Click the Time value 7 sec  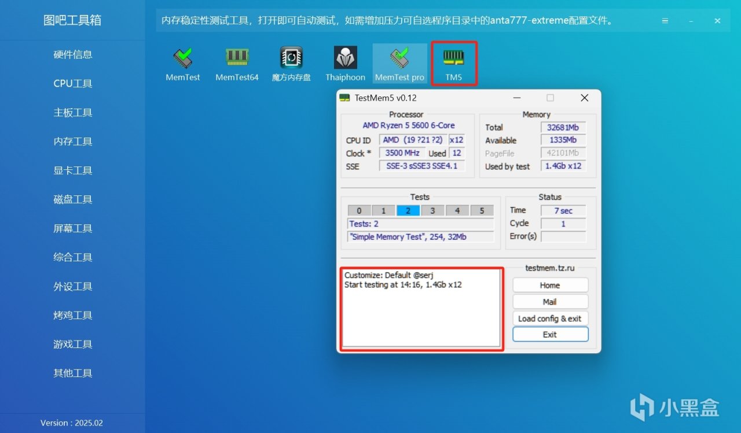tap(563, 211)
